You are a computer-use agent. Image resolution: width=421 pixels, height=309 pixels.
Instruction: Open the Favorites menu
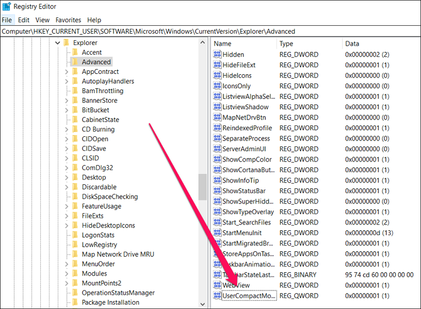68,20
